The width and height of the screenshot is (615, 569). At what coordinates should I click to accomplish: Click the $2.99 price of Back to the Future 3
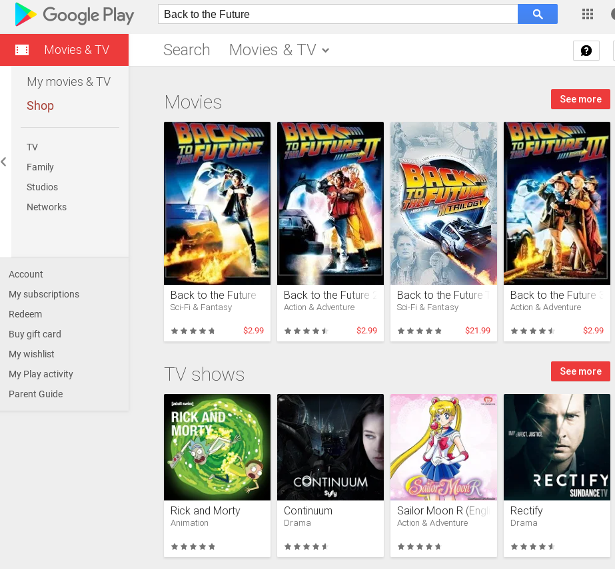click(593, 331)
